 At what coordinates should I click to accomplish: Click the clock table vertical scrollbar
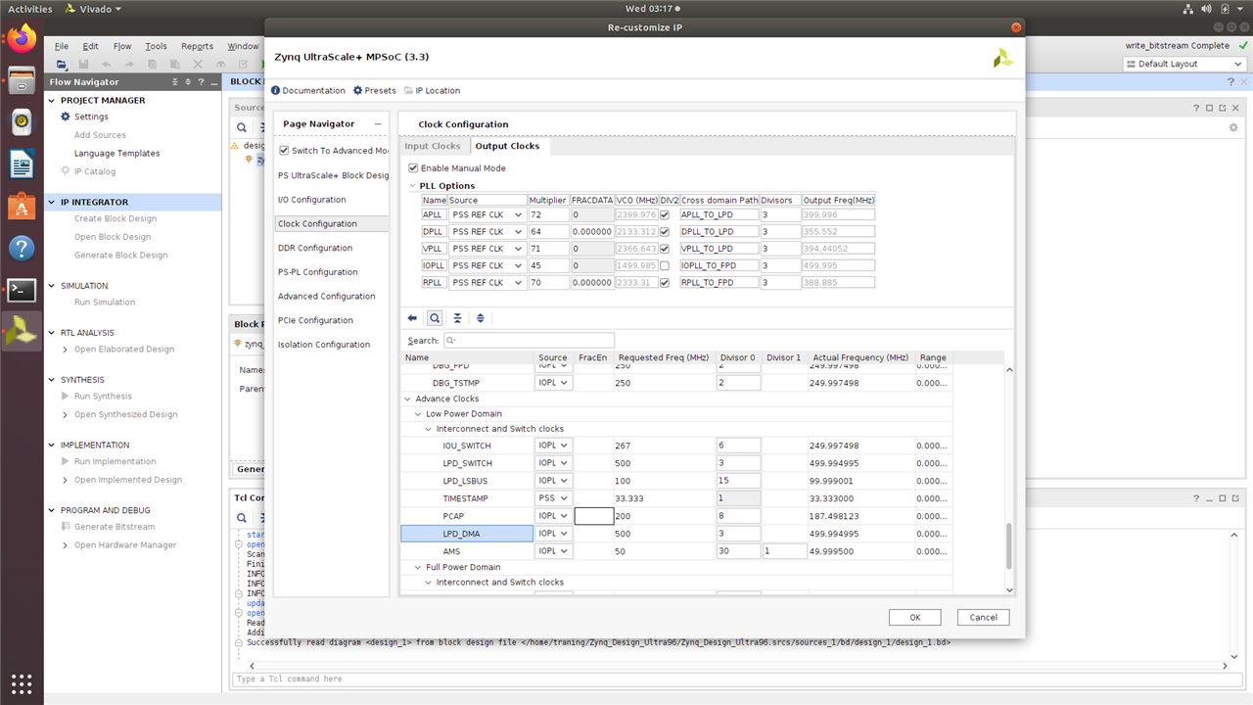coord(1010,546)
